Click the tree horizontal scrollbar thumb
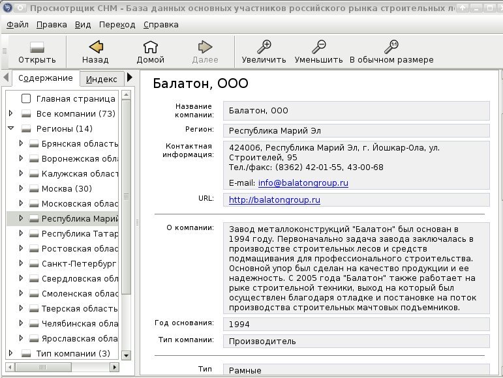Viewport: 503px width, 378px height. click(43, 367)
